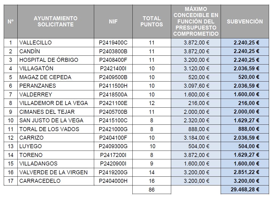Select the VALLECILLO name cell

(56, 43)
